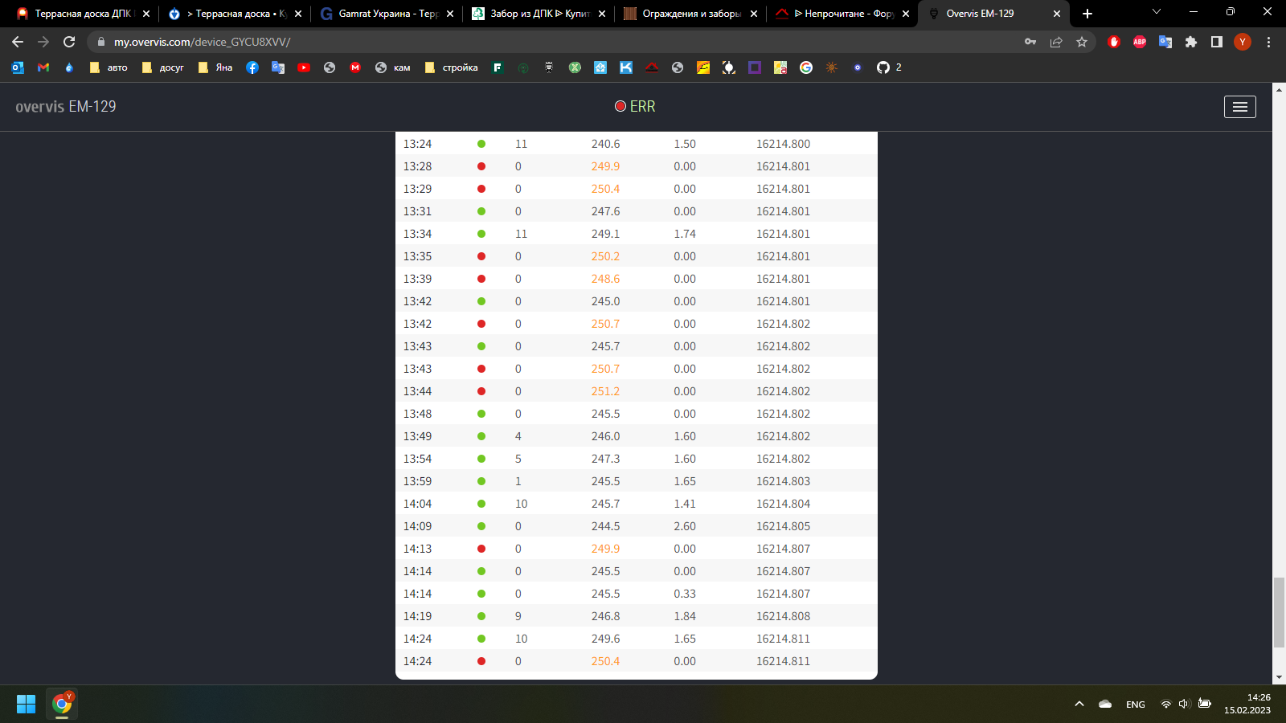
Task: Open the YouTube bookmark icon
Action: [304, 67]
